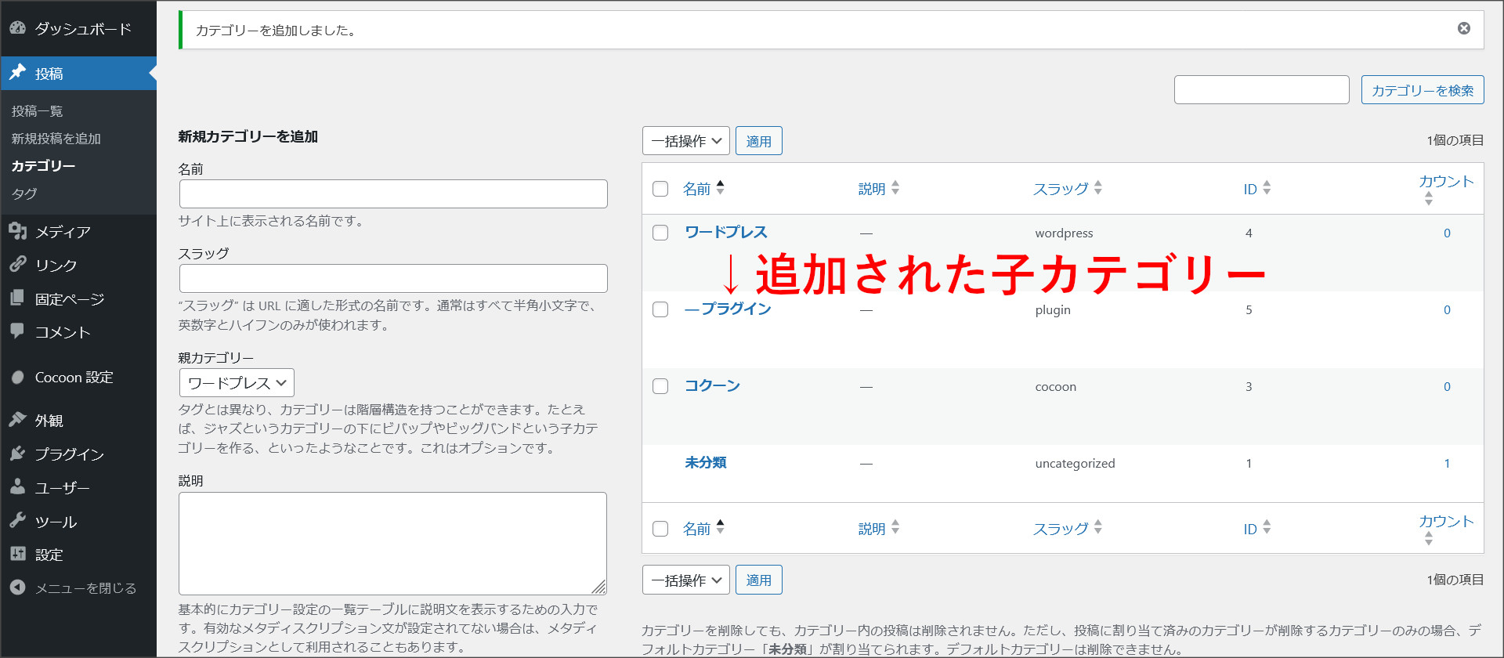Focus the 説明 textarea
The height and width of the screenshot is (658, 1504).
click(x=392, y=544)
